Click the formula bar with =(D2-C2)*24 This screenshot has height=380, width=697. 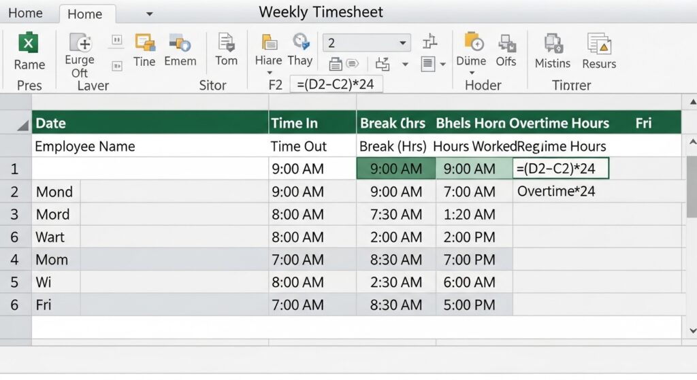tap(336, 84)
